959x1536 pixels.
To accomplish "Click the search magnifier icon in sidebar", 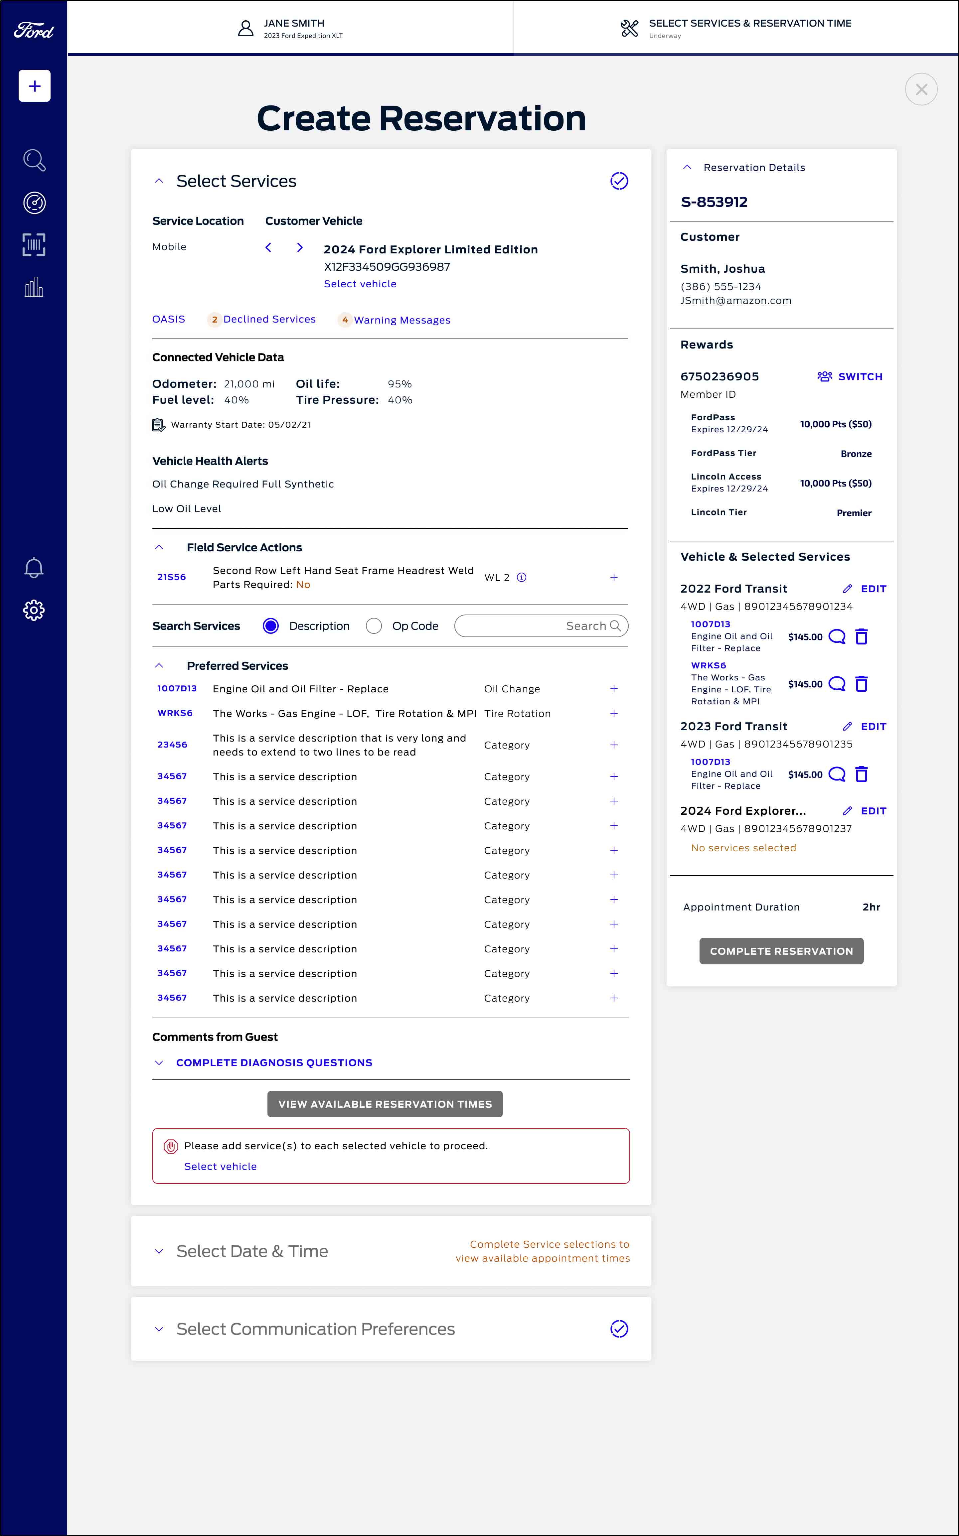I will click(x=34, y=160).
